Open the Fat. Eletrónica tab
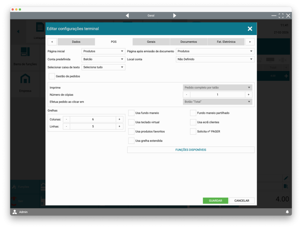This screenshot has height=229, width=302. 226,42
